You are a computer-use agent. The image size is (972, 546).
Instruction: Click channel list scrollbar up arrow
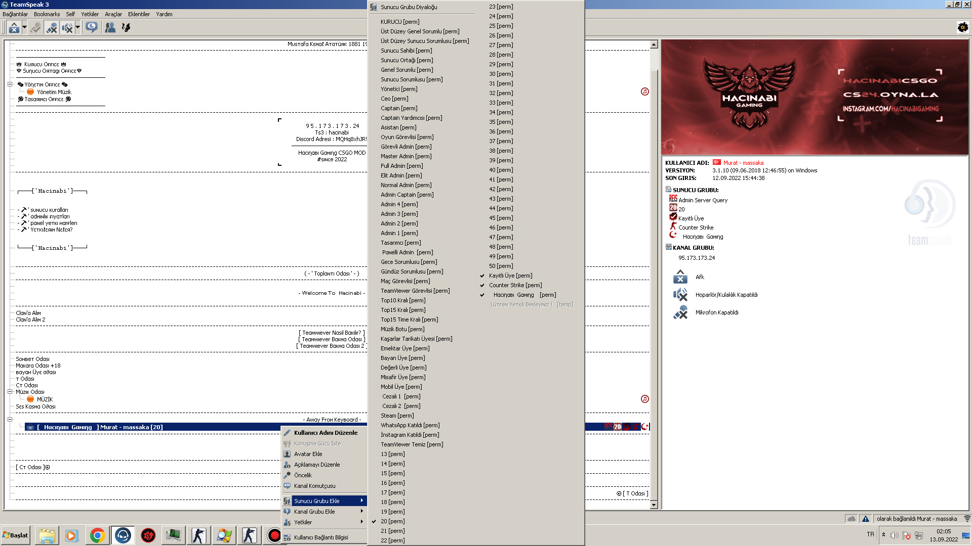[654, 44]
